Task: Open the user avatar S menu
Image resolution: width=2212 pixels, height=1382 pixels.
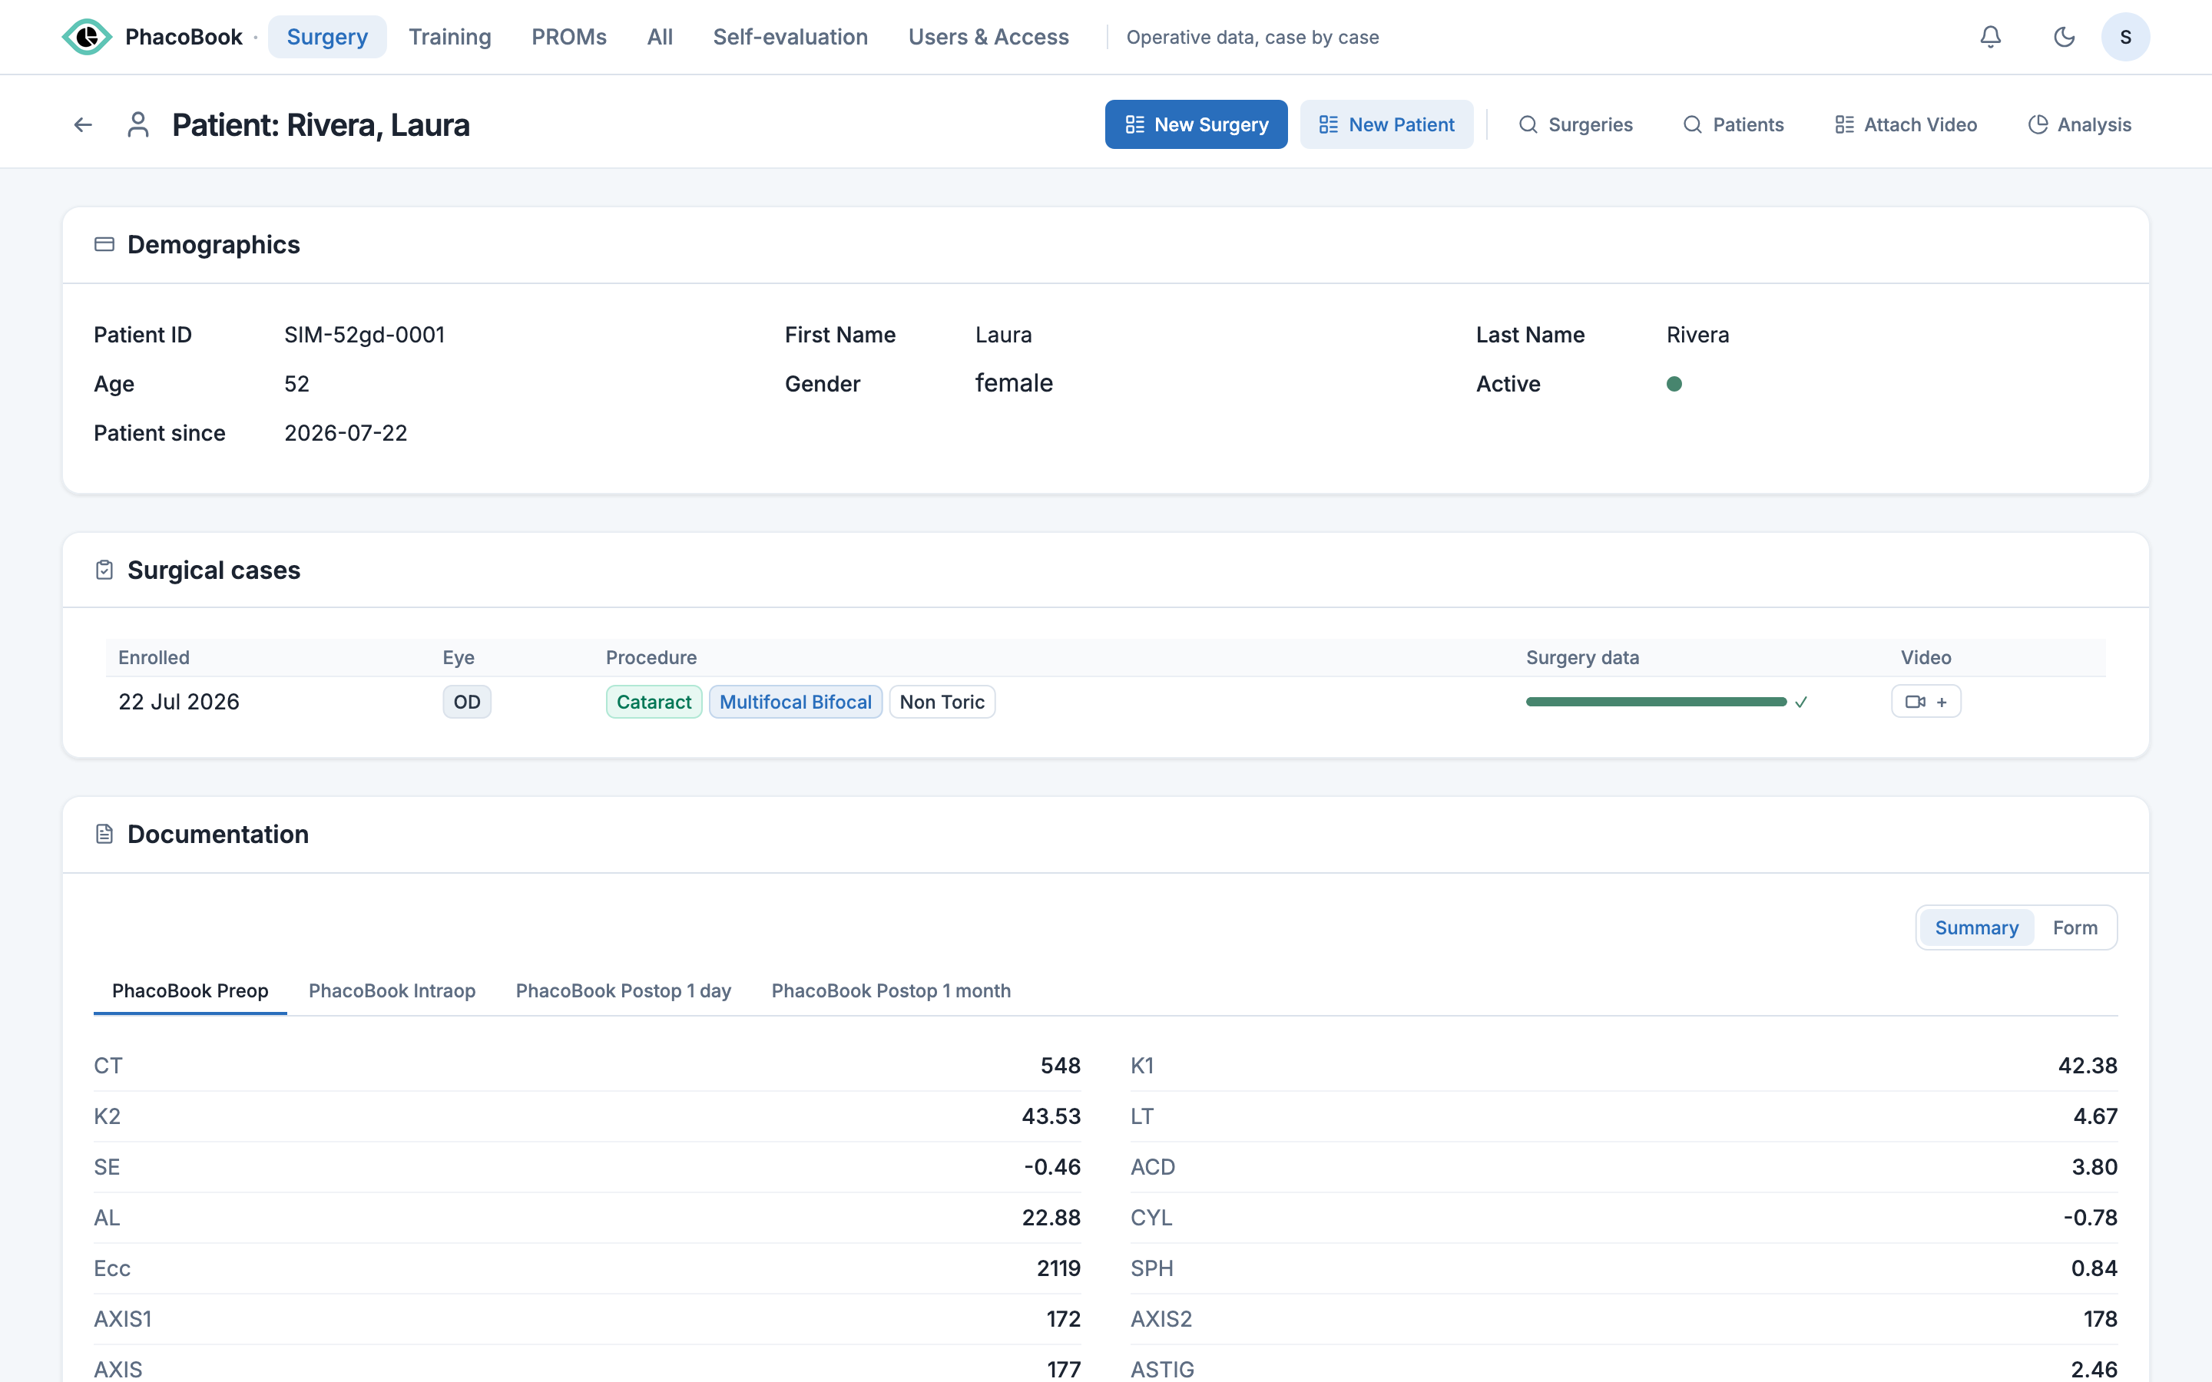Action: (2125, 37)
